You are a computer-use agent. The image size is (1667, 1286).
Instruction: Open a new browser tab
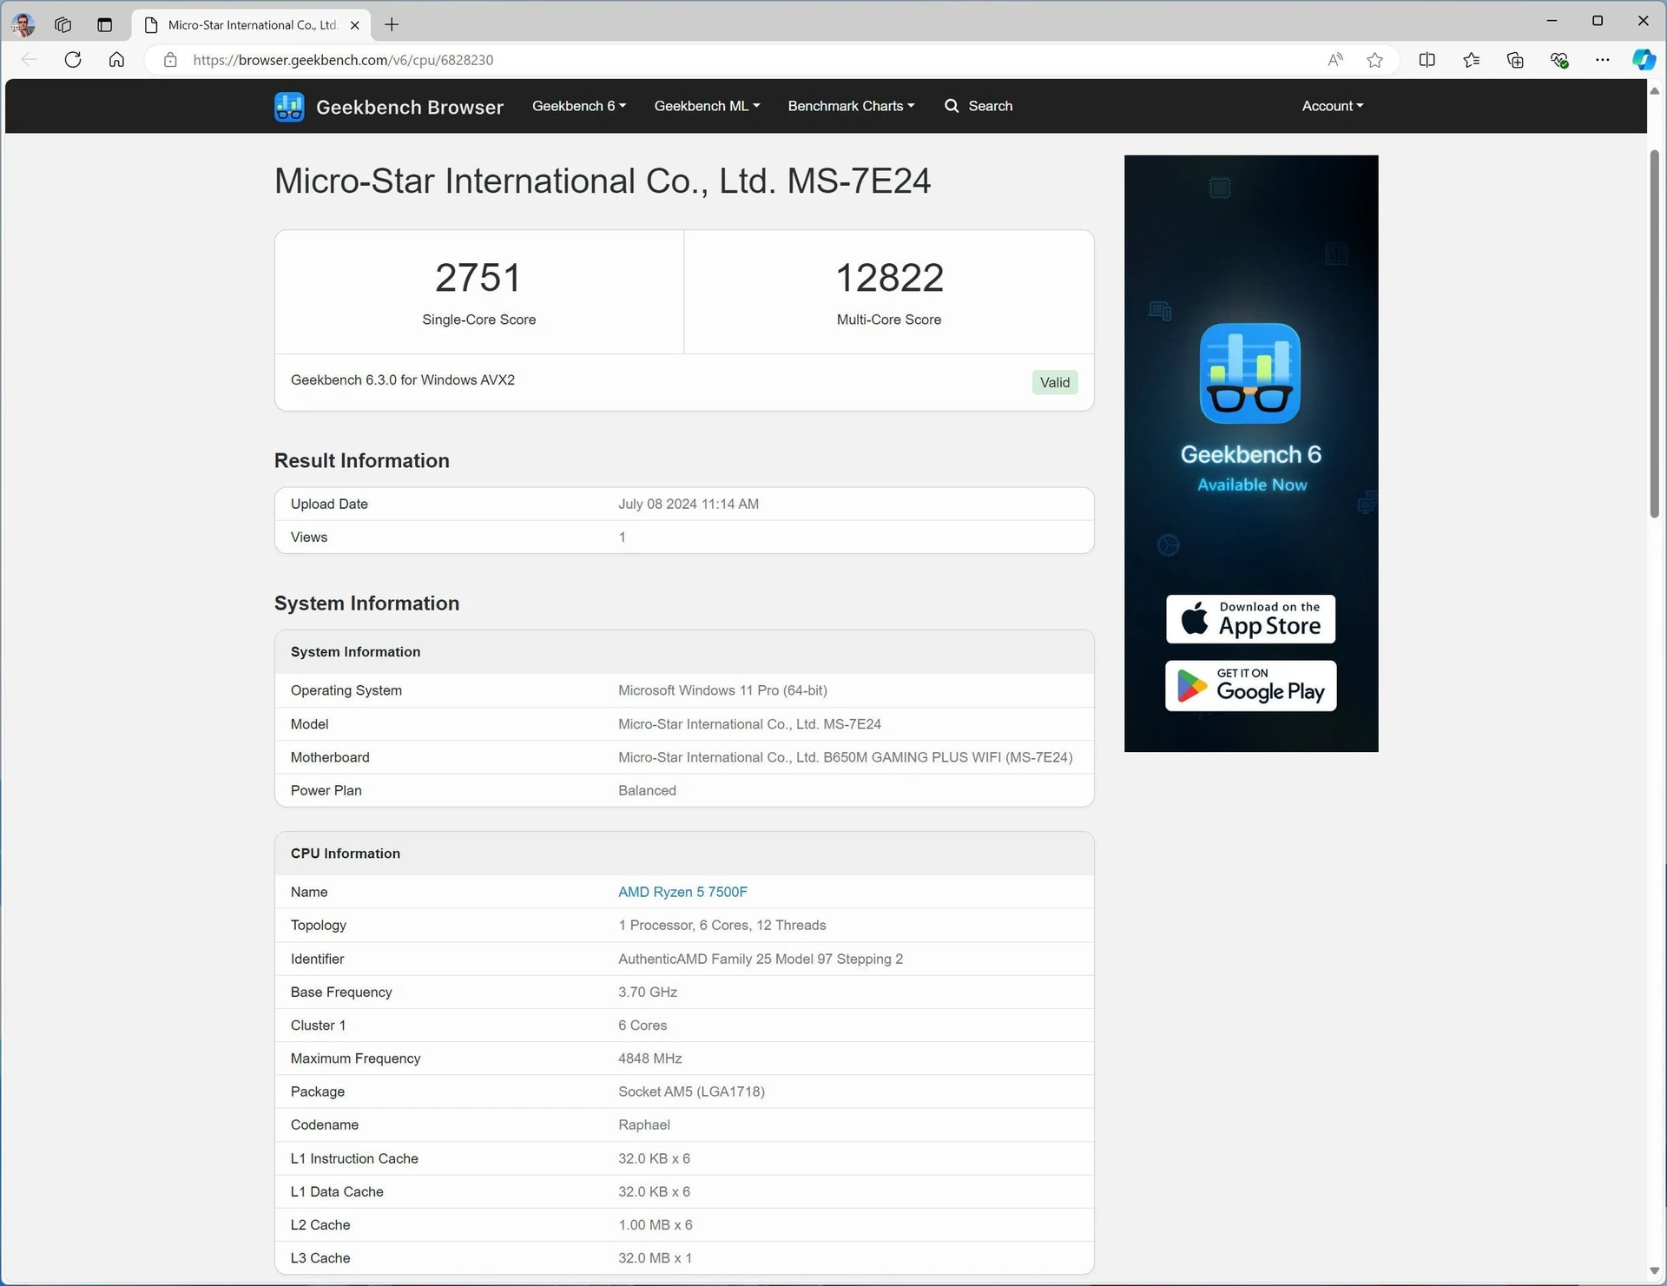[392, 24]
